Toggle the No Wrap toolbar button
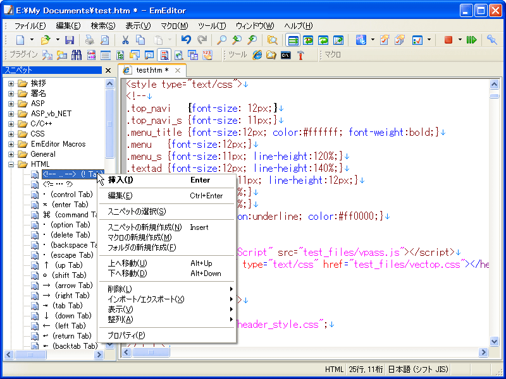The image size is (506, 379). [x=293, y=40]
